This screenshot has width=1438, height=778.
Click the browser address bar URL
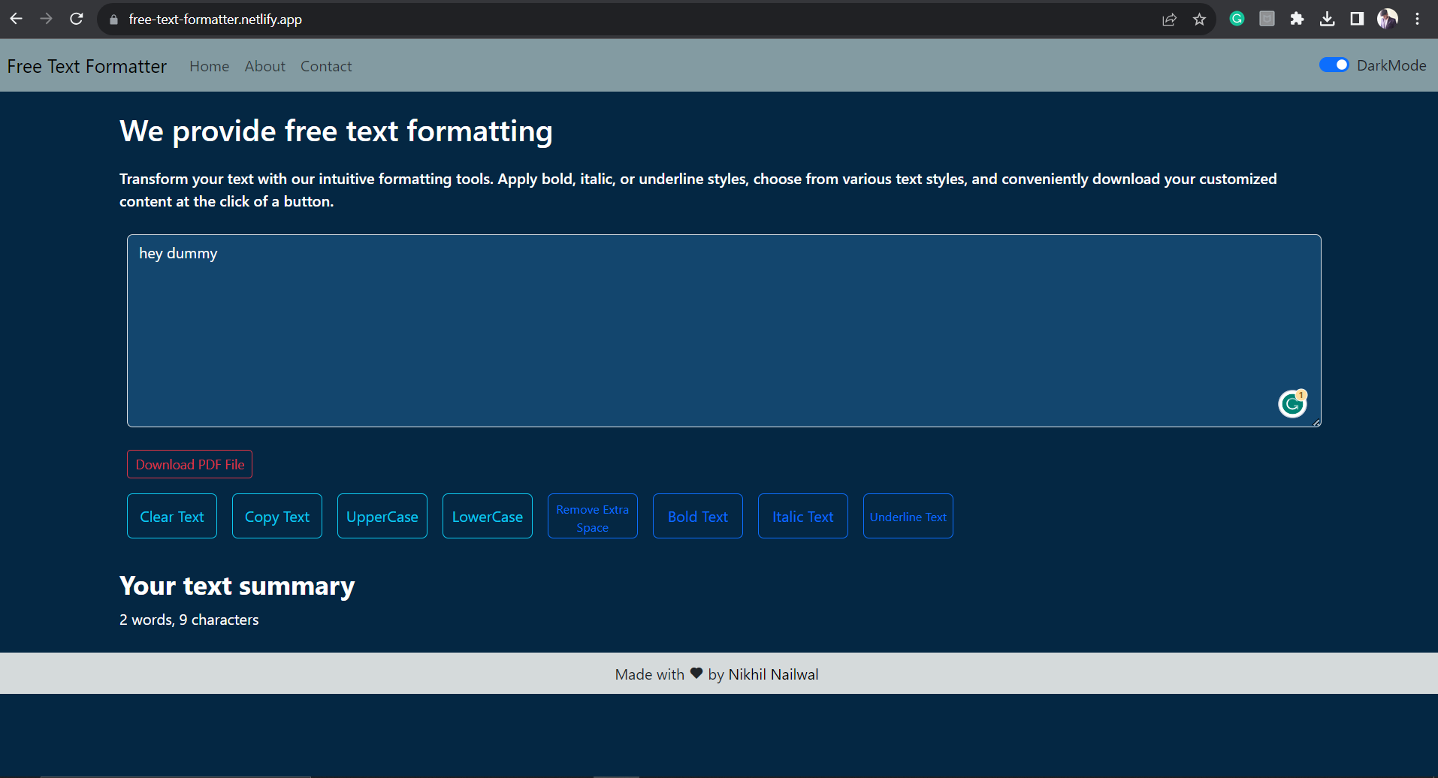[215, 20]
